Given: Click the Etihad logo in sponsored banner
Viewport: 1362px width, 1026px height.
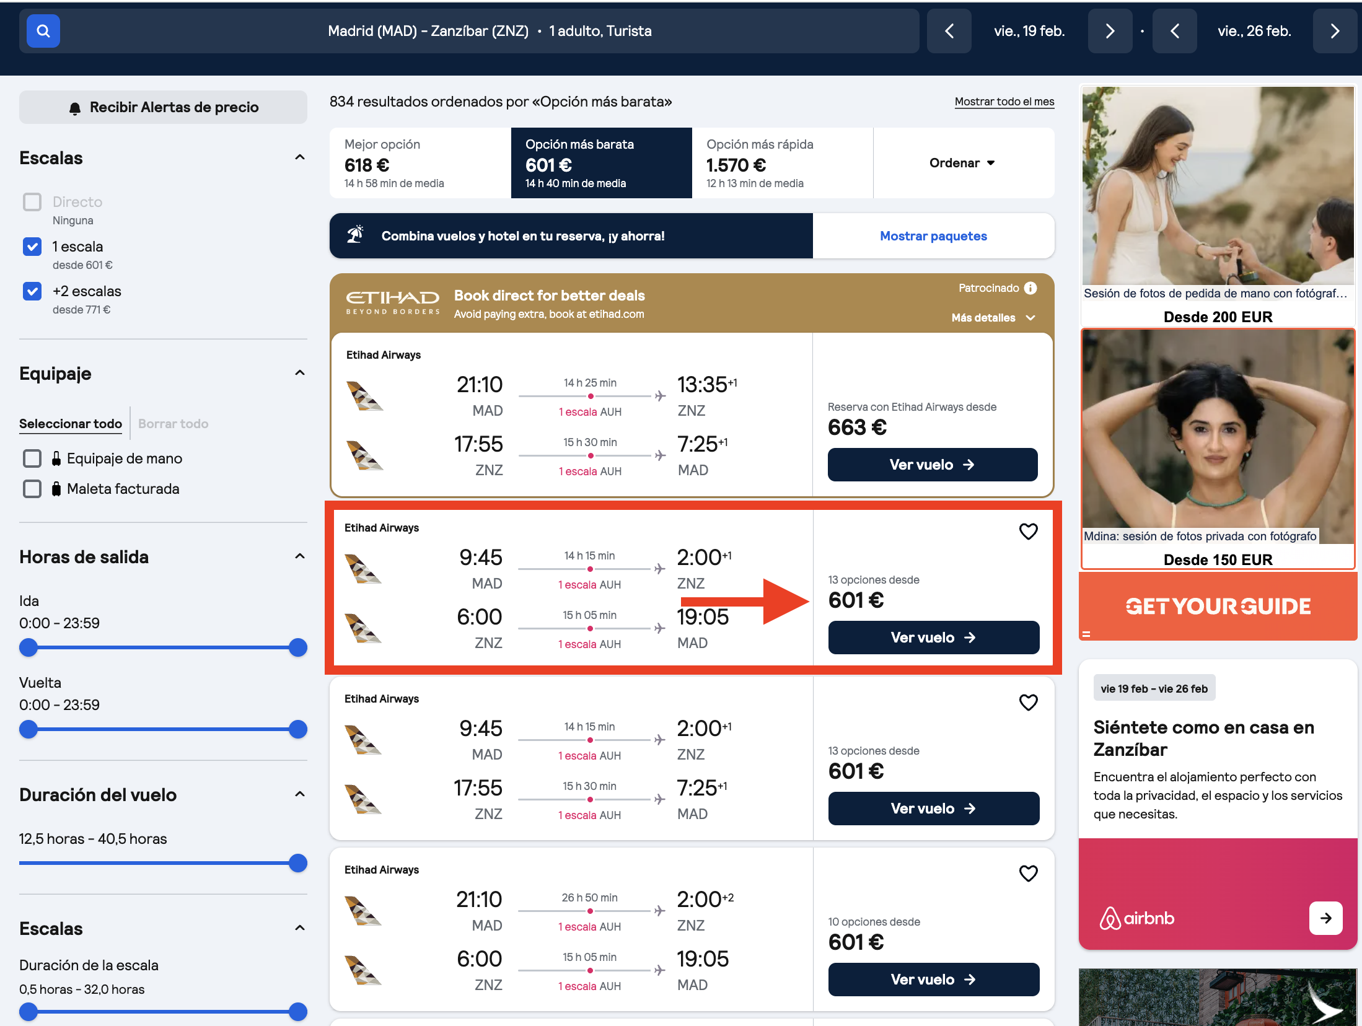Looking at the screenshot, I should click(392, 302).
